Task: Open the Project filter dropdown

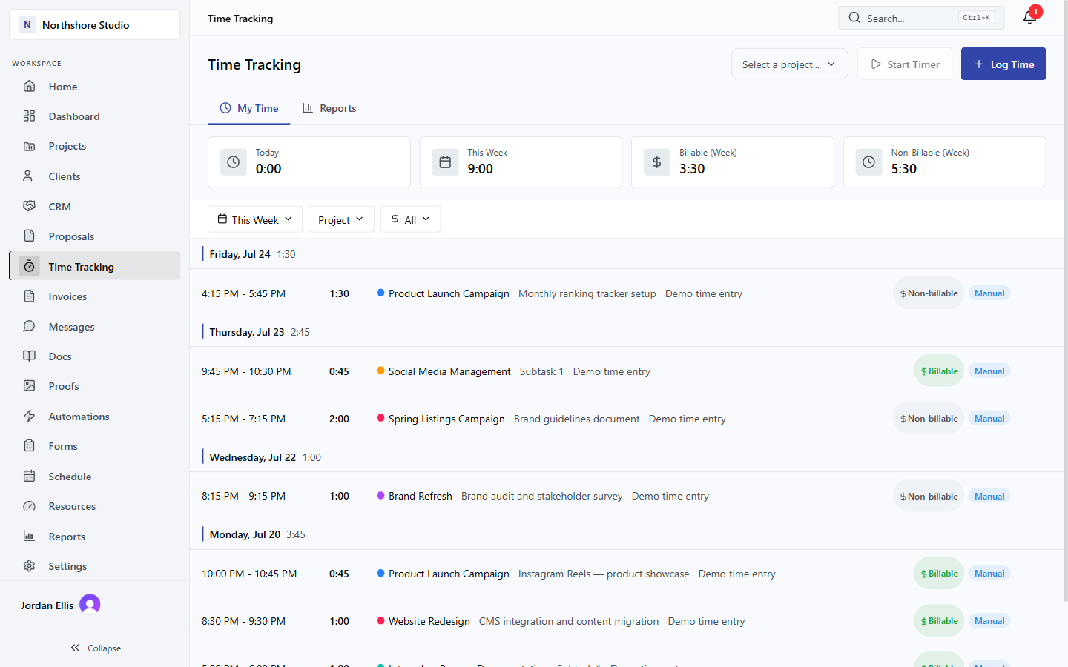Action: [341, 219]
